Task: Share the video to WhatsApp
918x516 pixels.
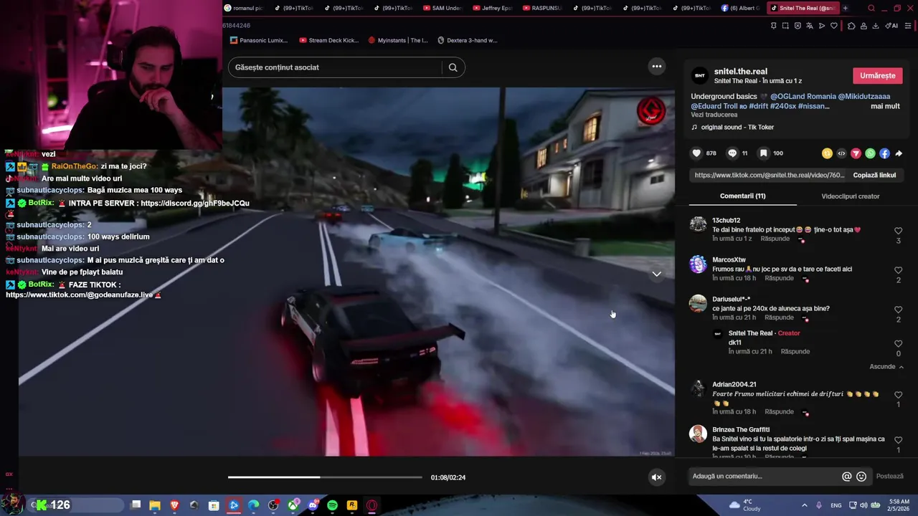Action: [x=870, y=153]
